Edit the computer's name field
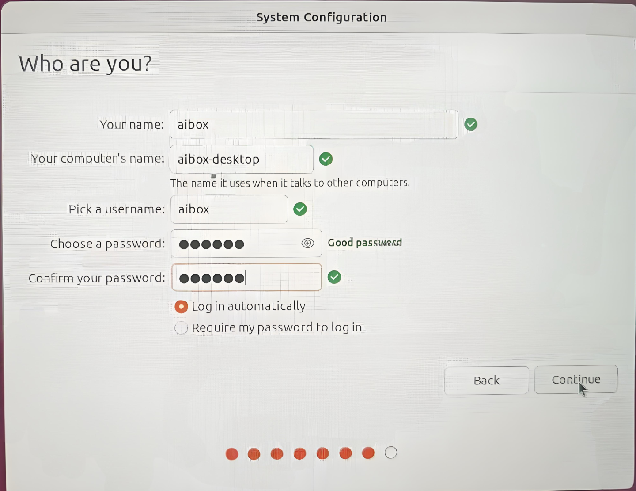Image resolution: width=636 pixels, height=491 pixels. [x=242, y=159]
